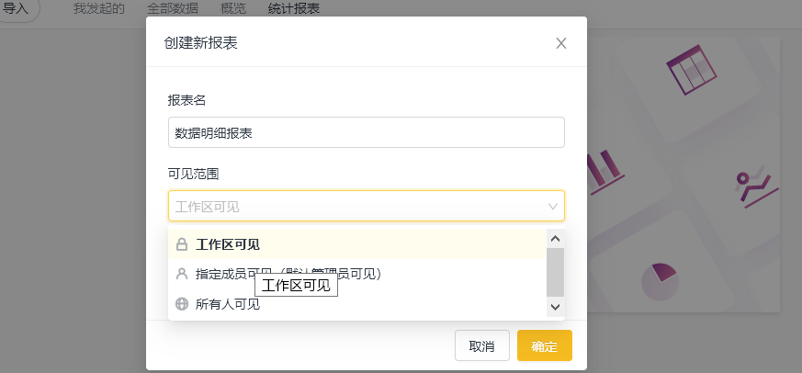
Task: Open the 我发起的 tab
Action: point(99,8)
